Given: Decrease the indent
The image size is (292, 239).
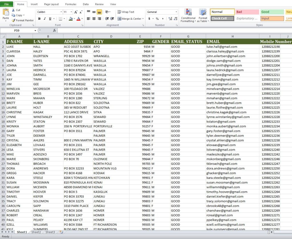Looking at the screenshot, I should pos(107,19).
